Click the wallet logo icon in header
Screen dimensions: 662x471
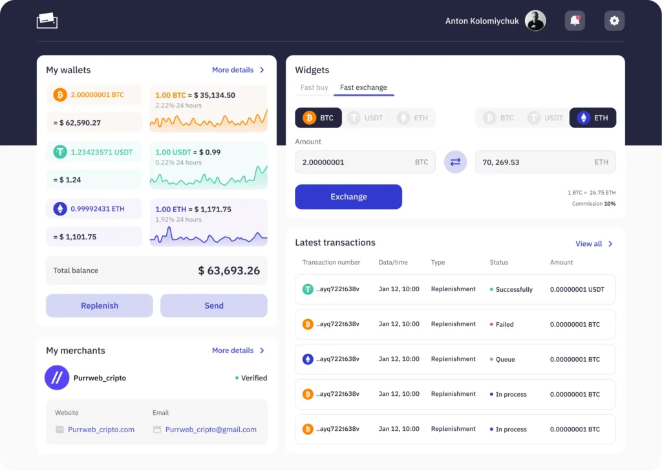47,20
